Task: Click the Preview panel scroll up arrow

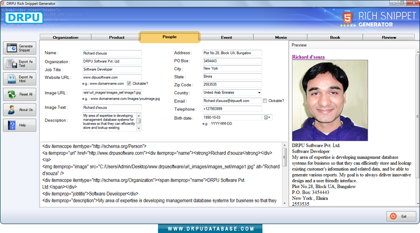Action: tap(418, 52)
